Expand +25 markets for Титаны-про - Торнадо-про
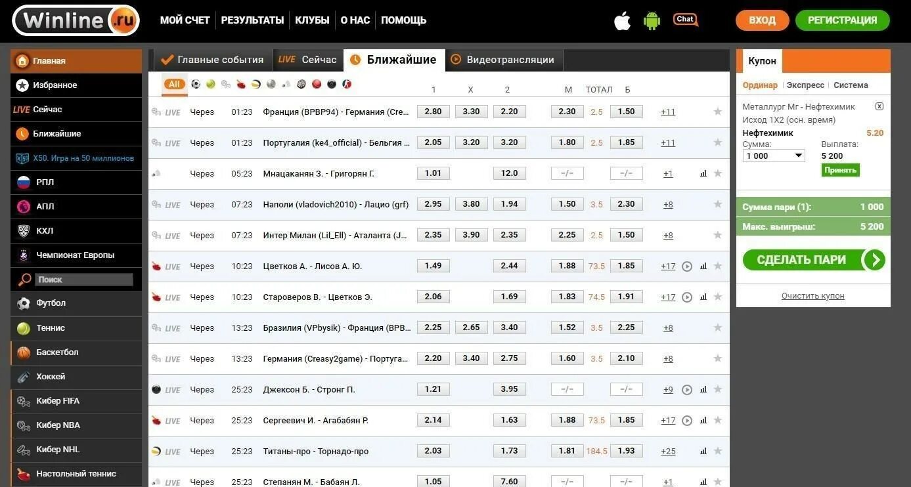 point(668,452)
